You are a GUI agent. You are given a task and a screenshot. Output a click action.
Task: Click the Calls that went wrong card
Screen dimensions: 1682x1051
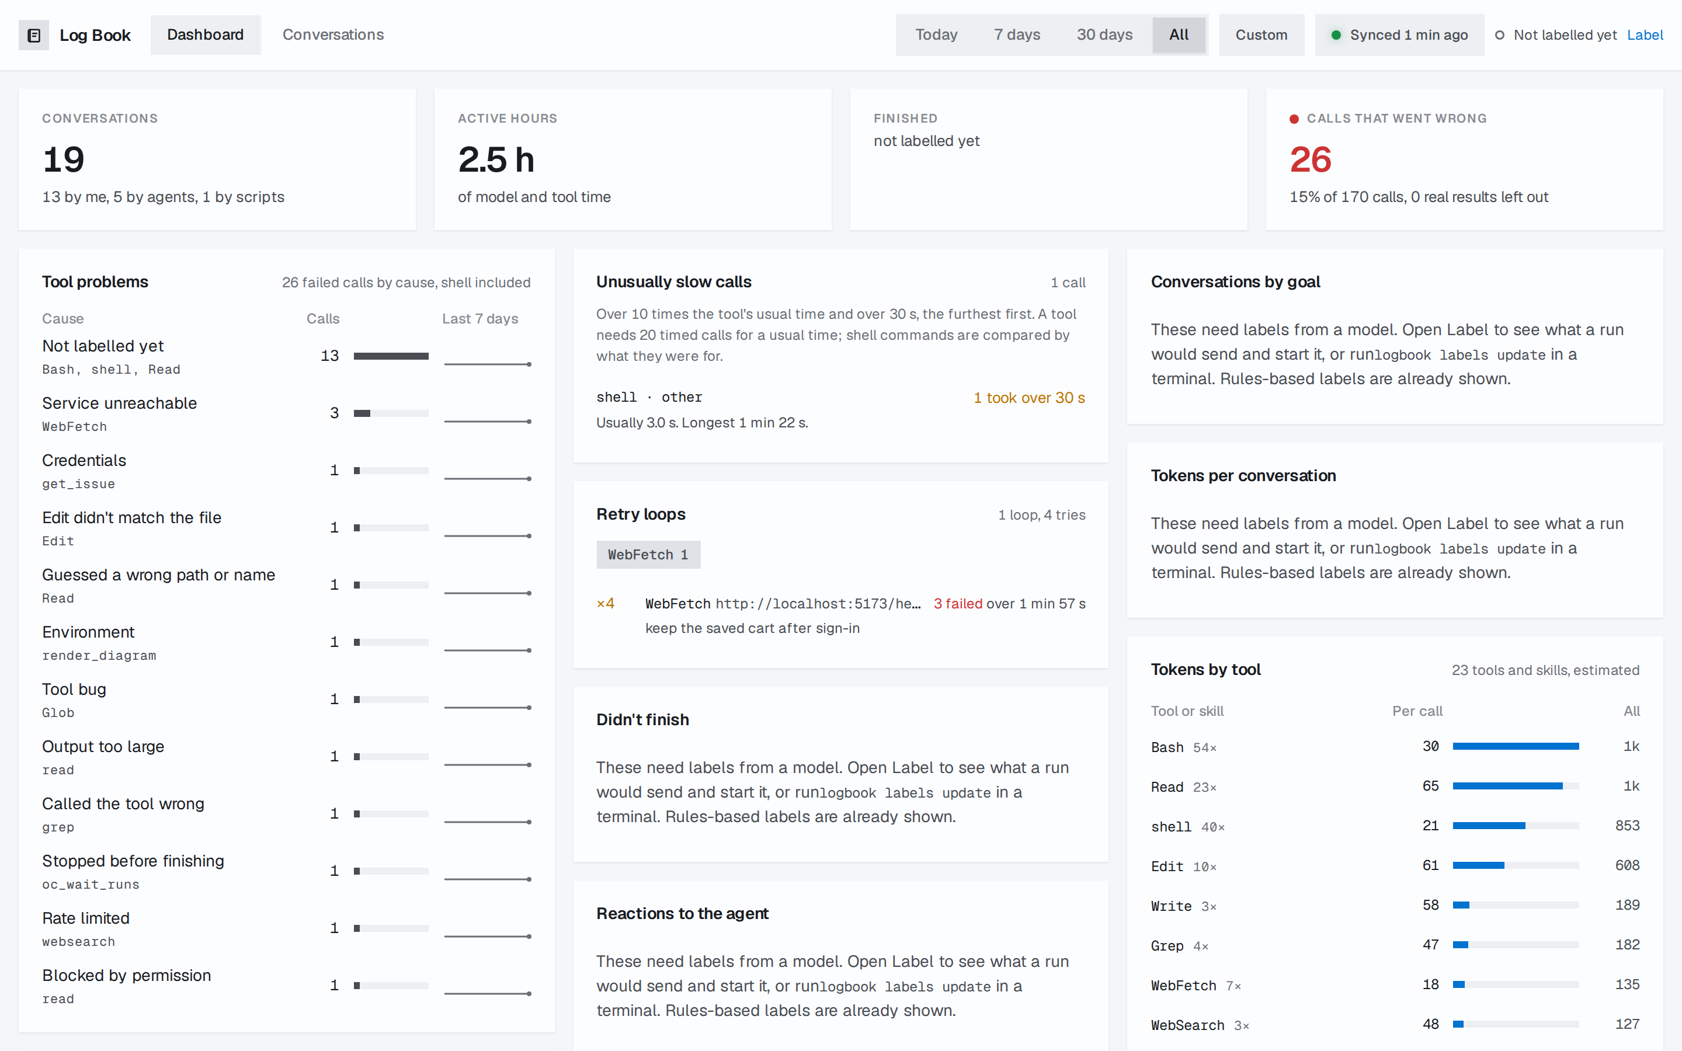(1465, 159)
